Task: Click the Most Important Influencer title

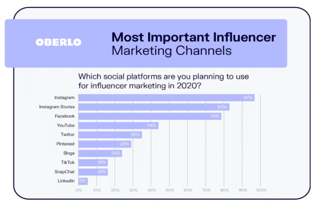Action: pyautogui.click(x=194, y=37)
